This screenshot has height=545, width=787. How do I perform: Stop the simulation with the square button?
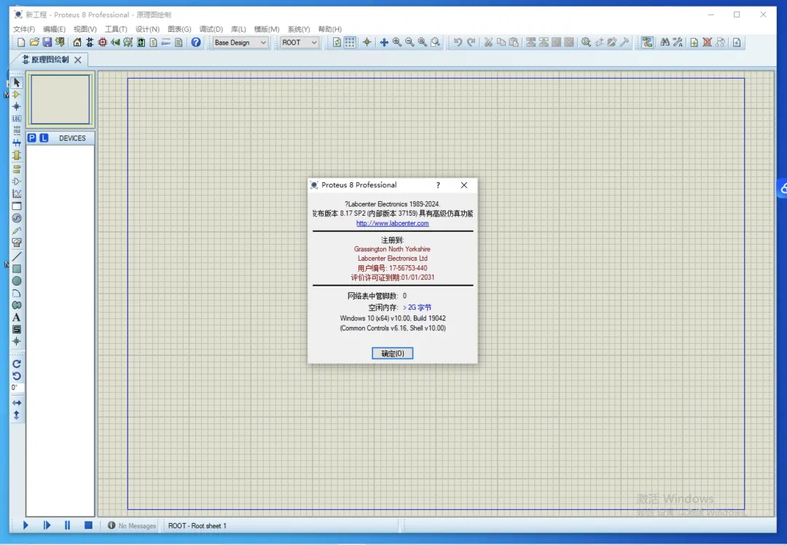[88, 525]
